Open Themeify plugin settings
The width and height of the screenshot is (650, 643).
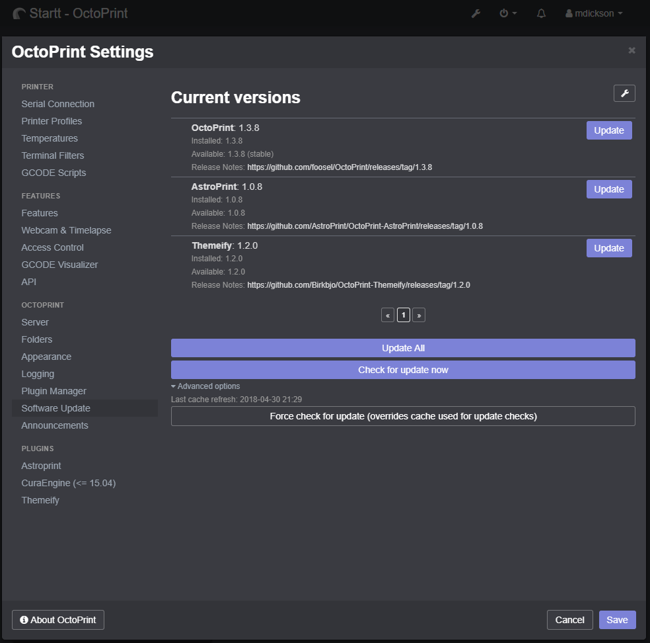tap(40, 501)
